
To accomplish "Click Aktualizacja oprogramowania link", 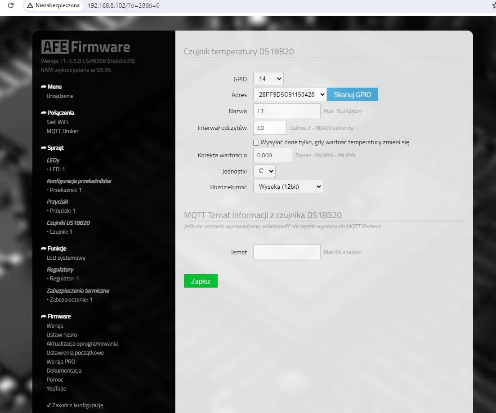I will 82,344.
